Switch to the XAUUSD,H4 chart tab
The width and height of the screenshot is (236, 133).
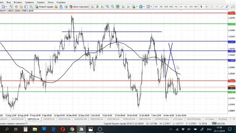[17, 119]
